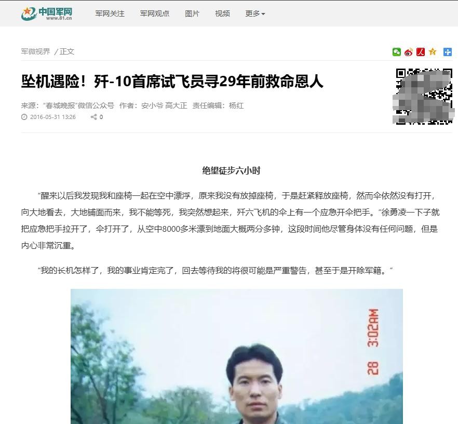Click share count icon below date
The image size is (458, 424).
point(93,117)
